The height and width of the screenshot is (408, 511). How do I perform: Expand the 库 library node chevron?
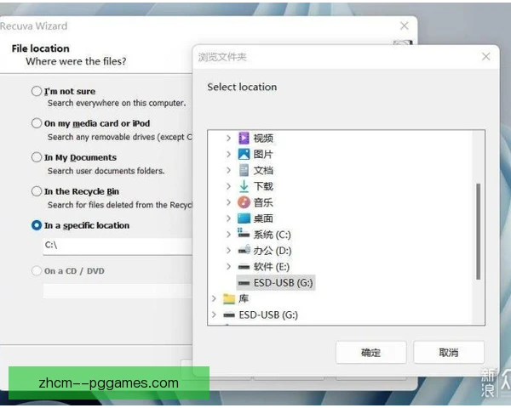[214, 298]
